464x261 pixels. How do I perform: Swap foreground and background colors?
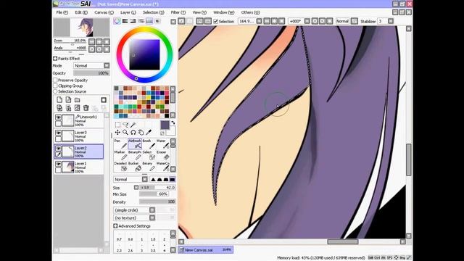(x=173, y=123)
